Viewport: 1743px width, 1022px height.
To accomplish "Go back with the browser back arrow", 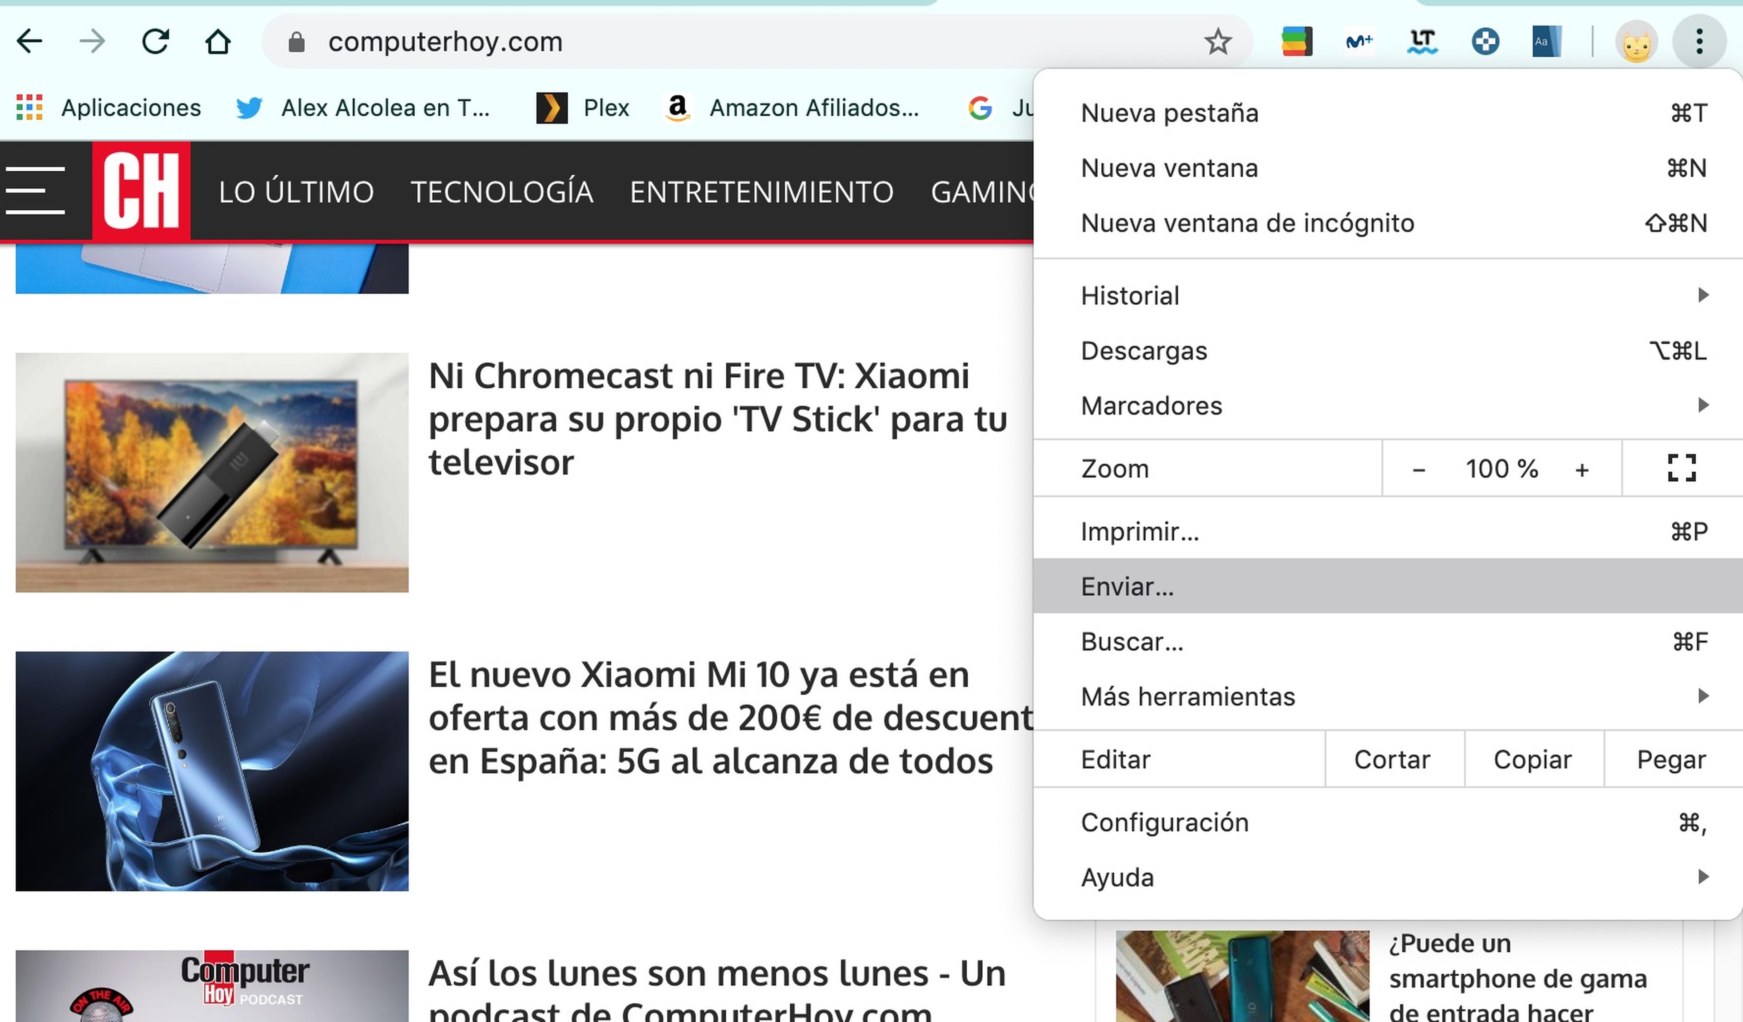I will coord(29,41).
